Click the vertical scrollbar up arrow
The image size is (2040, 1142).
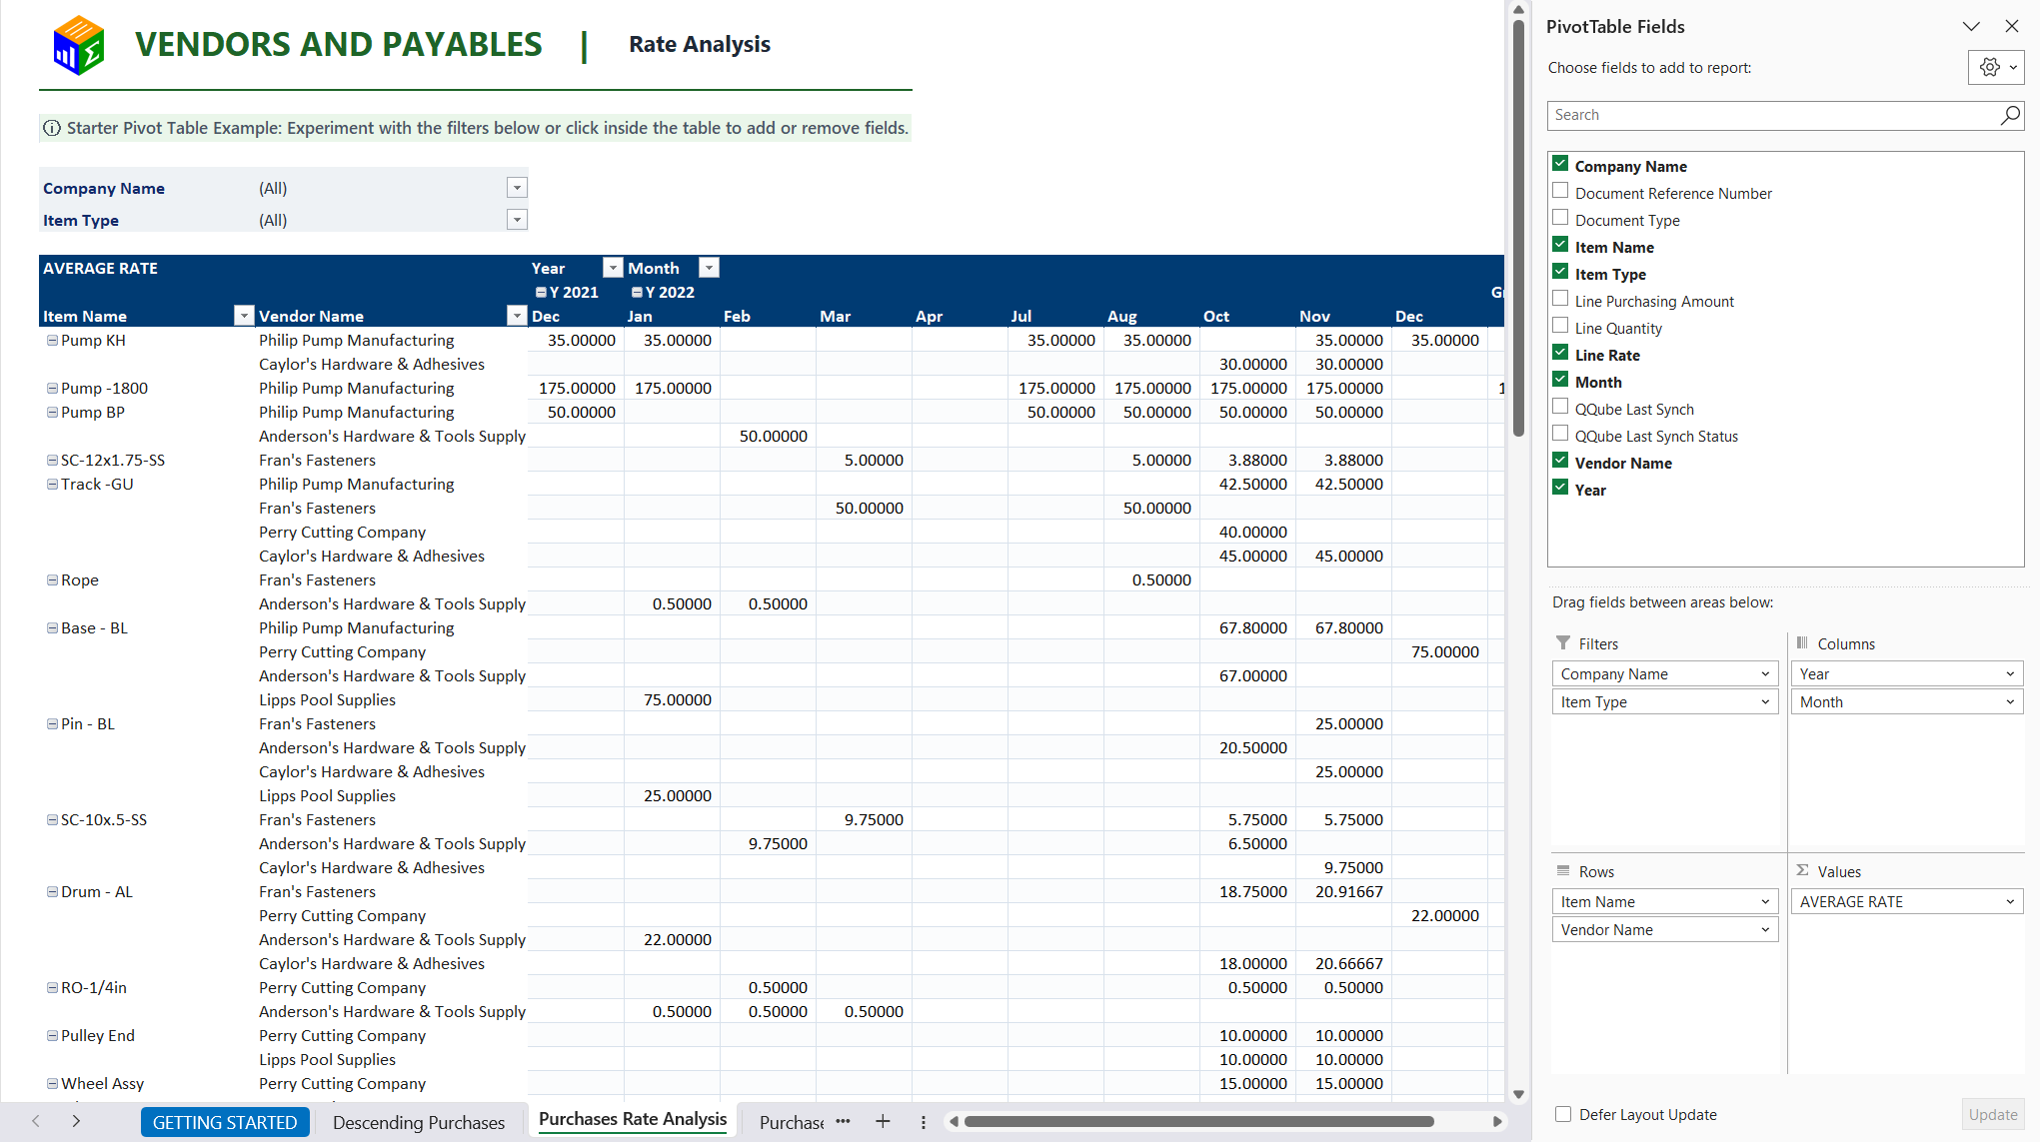(1518, 10)
